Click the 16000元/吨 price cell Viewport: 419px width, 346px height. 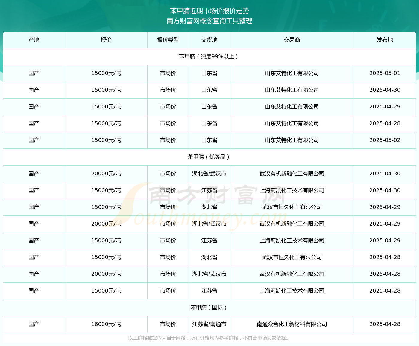pos(106,324)
